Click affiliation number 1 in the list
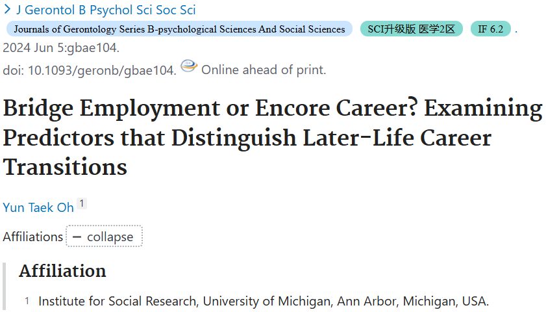 (27, 301)
